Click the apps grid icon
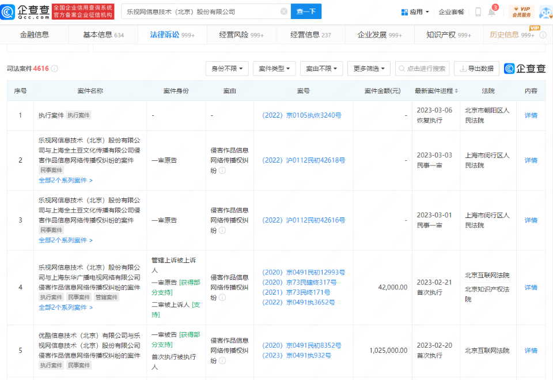 (x=404, y=12)
